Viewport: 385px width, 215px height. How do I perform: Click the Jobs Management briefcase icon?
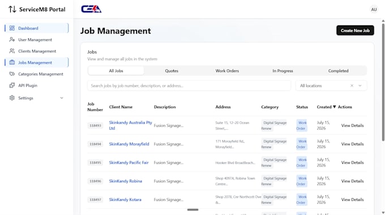(12, 63)
